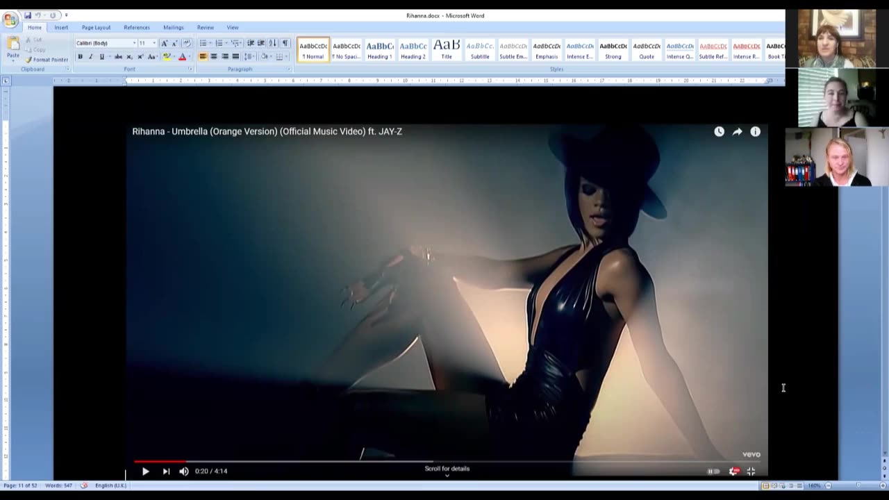Toggle strikethrough formatting
Screen dimensions: 889x500
119,57
